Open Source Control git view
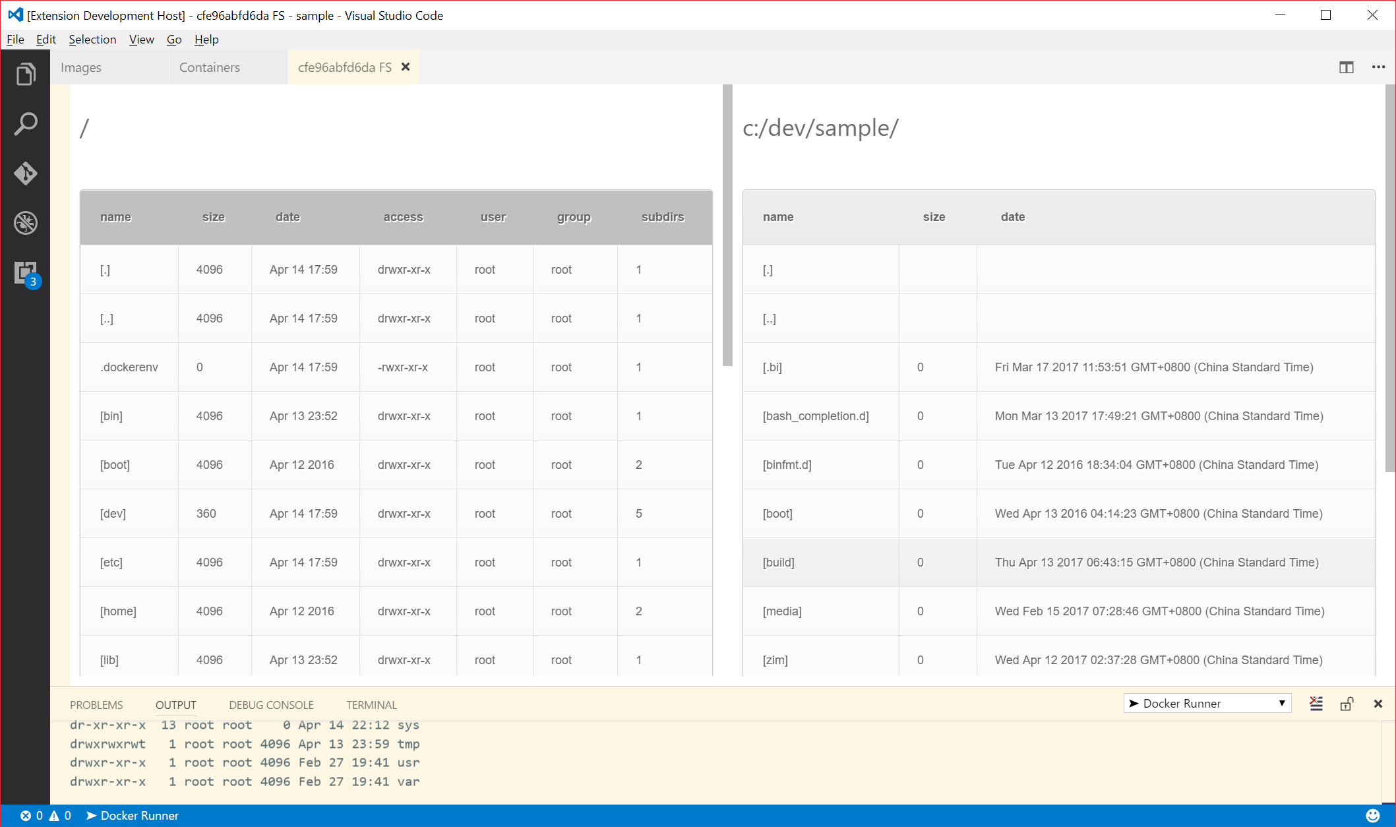Viewport: 1396px width, 827px height. coord(25,173)
